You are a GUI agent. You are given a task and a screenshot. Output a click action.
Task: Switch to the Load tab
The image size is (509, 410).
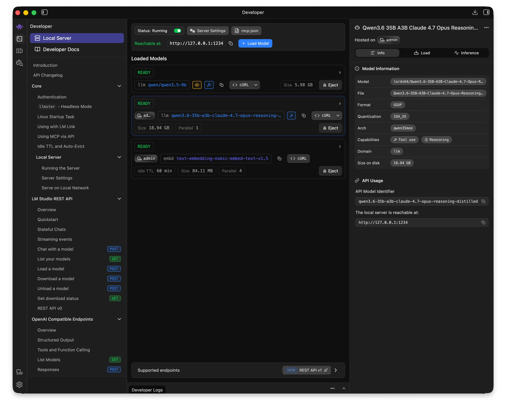tap(422, 53)
